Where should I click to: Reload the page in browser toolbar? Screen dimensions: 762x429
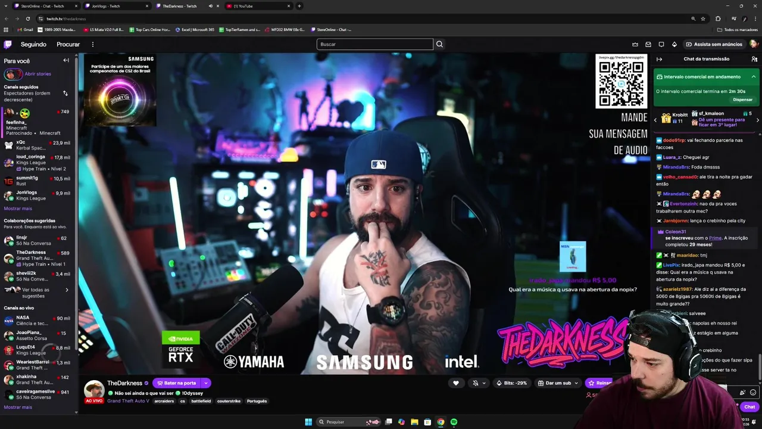pos(27,18)
